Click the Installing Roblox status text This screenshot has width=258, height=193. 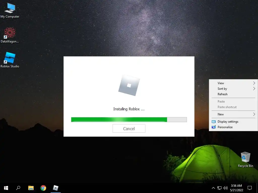(129, 109)
